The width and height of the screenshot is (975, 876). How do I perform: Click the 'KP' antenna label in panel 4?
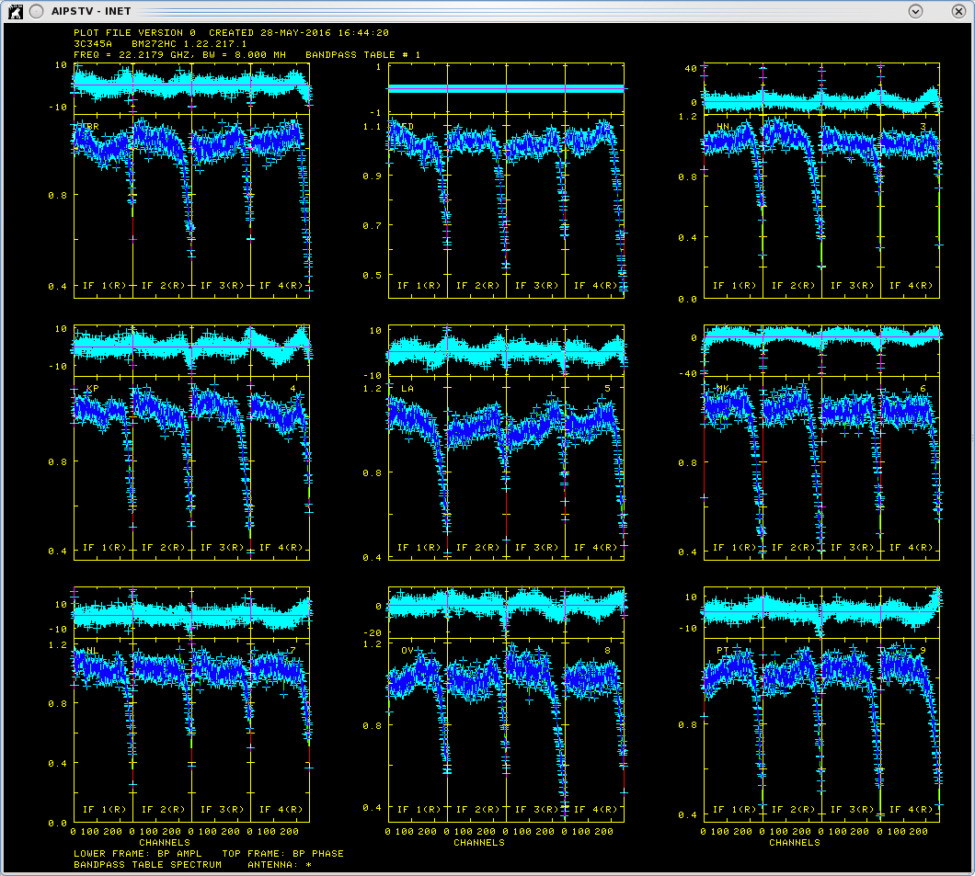click(x=92, y=389)
